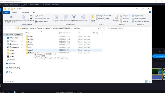
Task: Create a New folder from ribbon
Action: (93, 19)
